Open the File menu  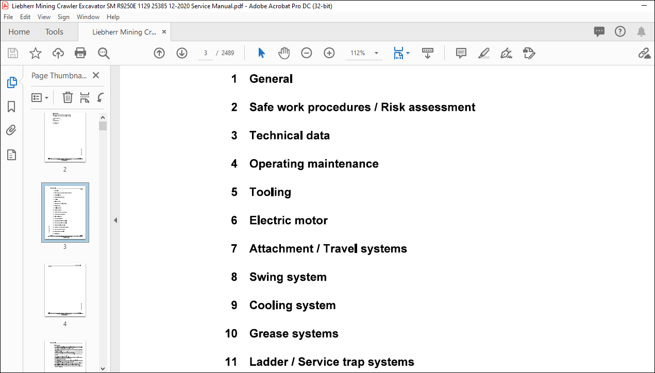tap(8, 17)
